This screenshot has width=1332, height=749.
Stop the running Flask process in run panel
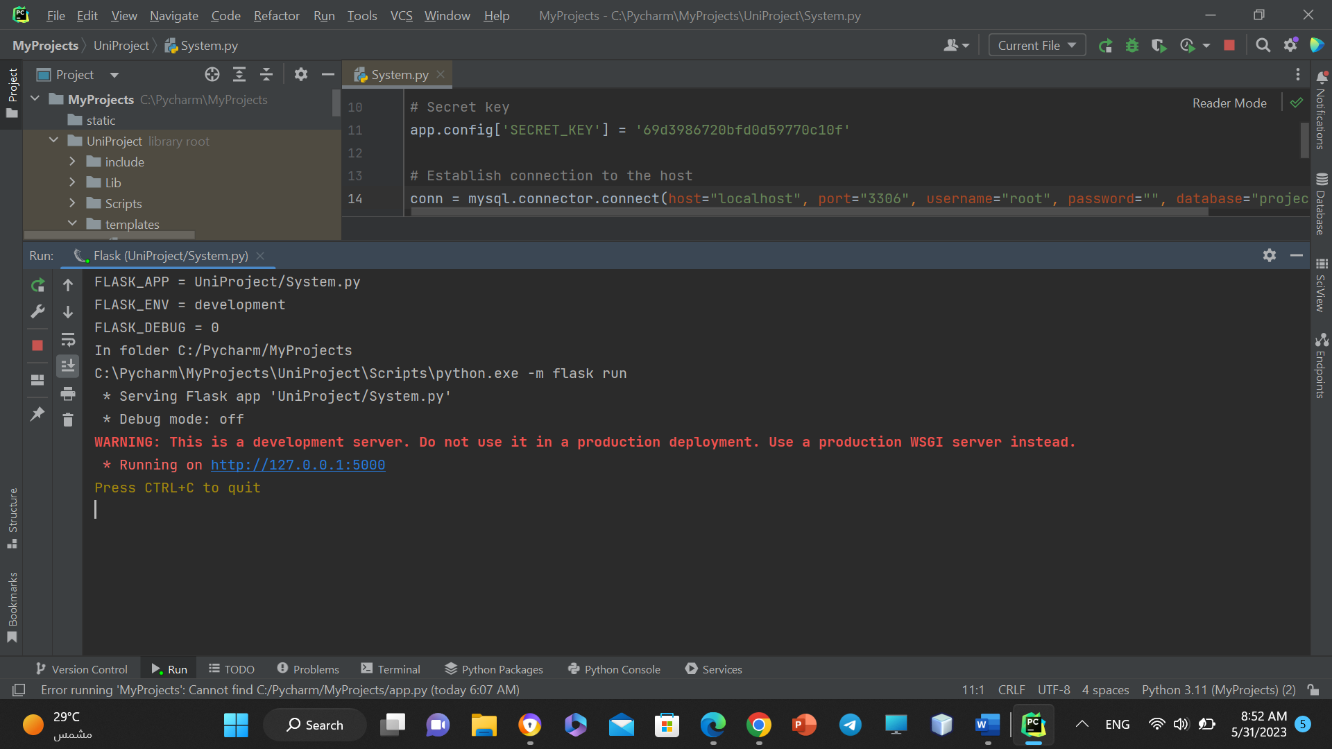click(37, 345)
